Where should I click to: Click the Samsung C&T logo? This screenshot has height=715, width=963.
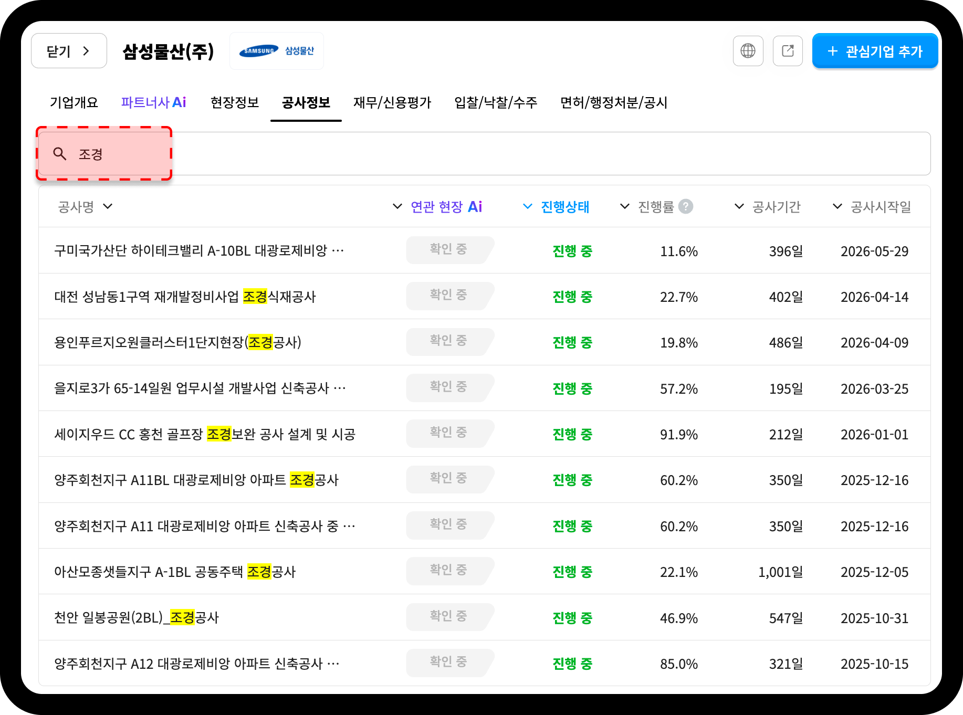277,51
